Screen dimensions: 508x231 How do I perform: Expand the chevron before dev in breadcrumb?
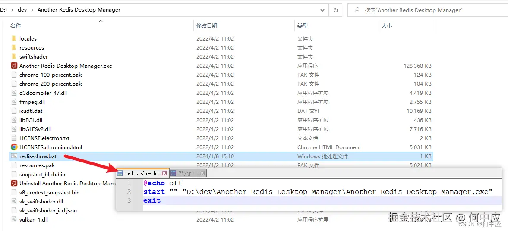point(13,10)
